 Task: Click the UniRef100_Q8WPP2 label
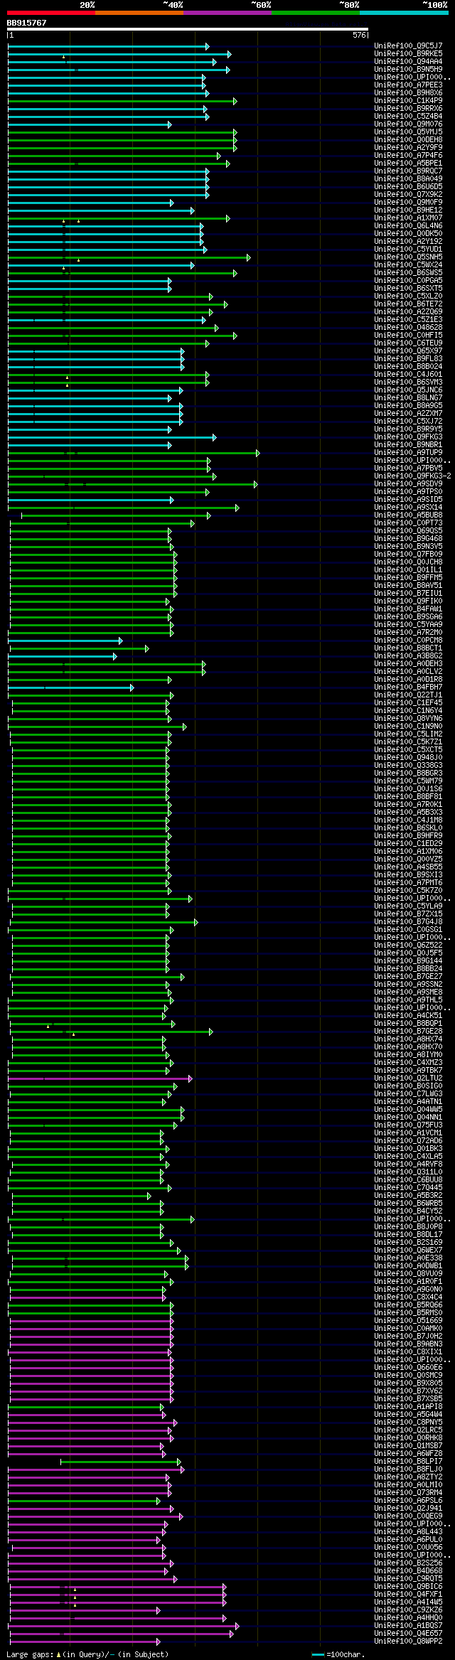click(x=408, y=1642)
